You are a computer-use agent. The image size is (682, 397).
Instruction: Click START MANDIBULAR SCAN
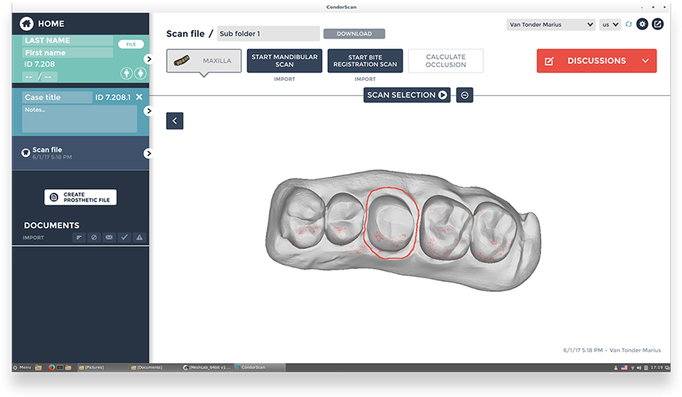click(285, 61)
